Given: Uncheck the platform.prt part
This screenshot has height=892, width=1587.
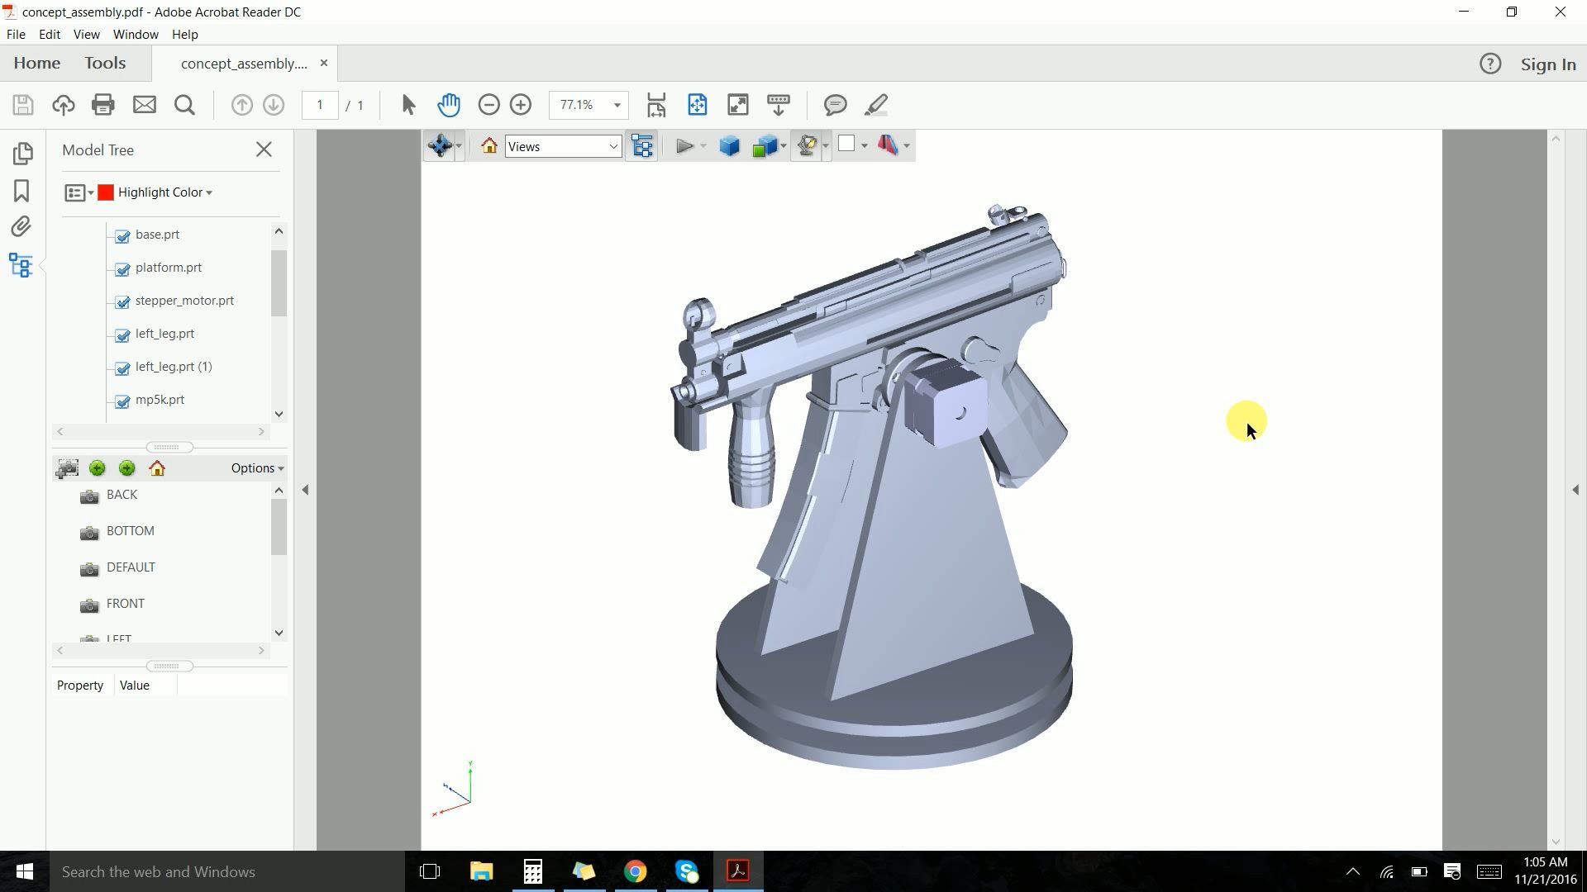Looking at the screenshot, I should pos(122,269).
